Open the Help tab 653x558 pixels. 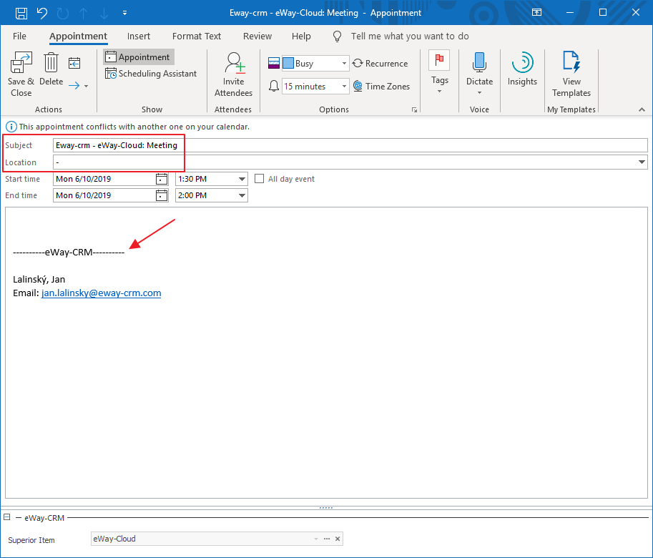click(301, 36)
